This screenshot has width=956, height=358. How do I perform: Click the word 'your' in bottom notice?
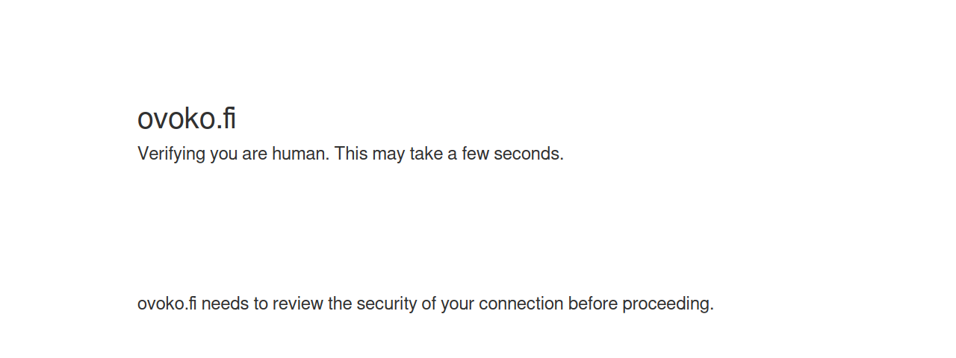click(x=457, y=304)
